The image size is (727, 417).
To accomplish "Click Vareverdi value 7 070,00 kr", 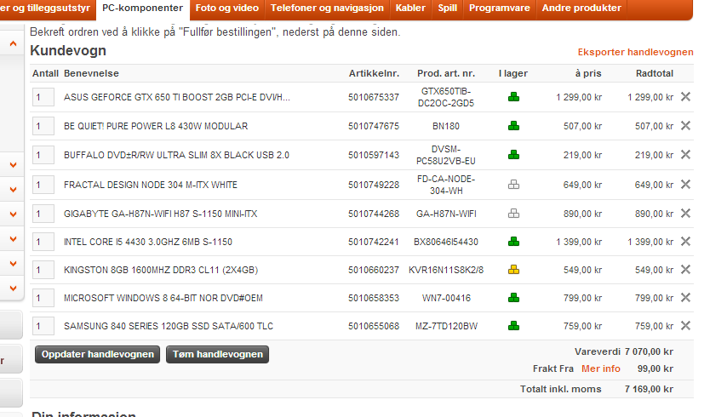I will [x=649, y=351].
